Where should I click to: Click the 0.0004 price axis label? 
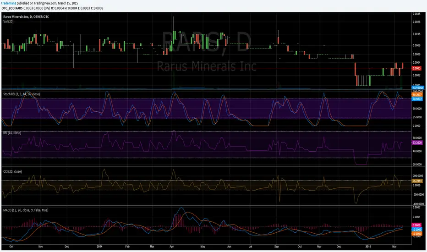416,62
